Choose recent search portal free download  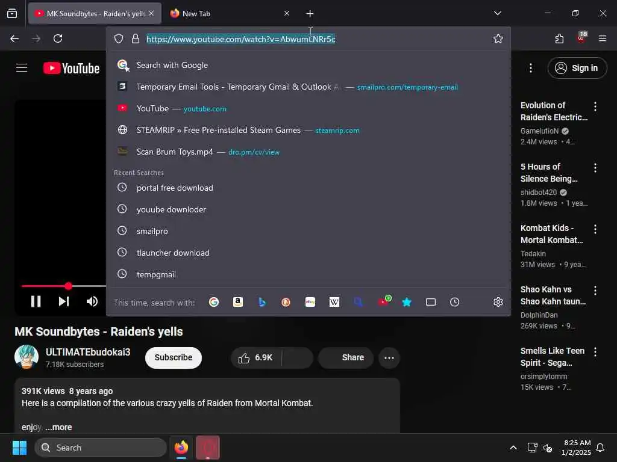click(308, 188)
